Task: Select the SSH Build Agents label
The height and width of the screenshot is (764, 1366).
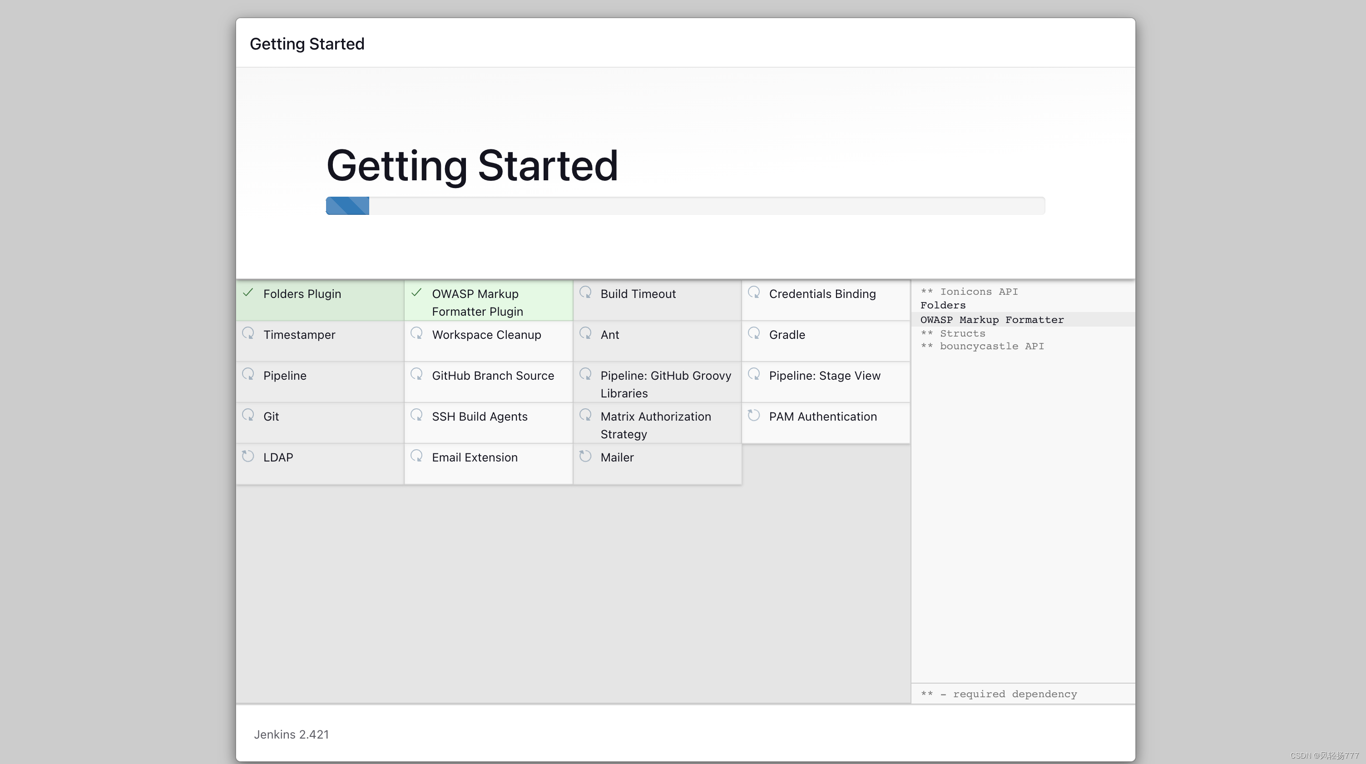Action: pos(480,417)
